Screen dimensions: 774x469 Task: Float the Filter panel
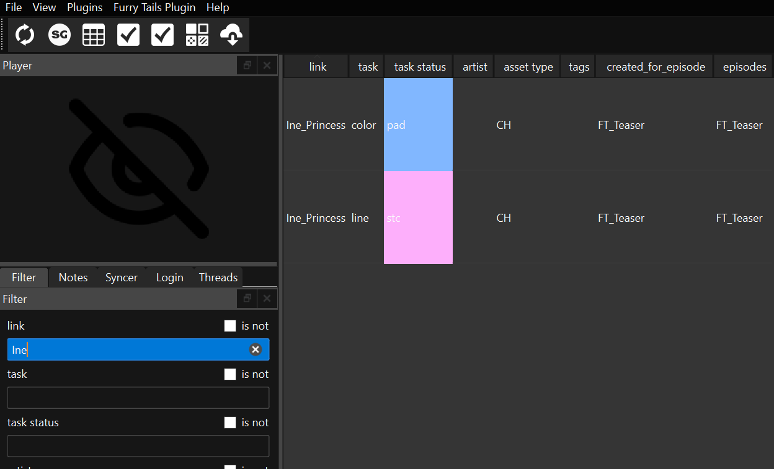click(x=247, y=299)
